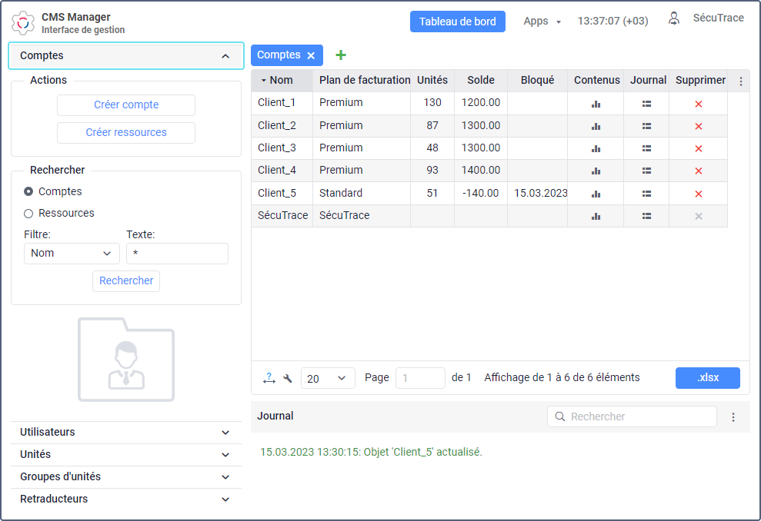The width and height of the screenshot is (761, 521).
Task: Open rows-per-page dropdown showing 20
Action: tap(328, 378)
